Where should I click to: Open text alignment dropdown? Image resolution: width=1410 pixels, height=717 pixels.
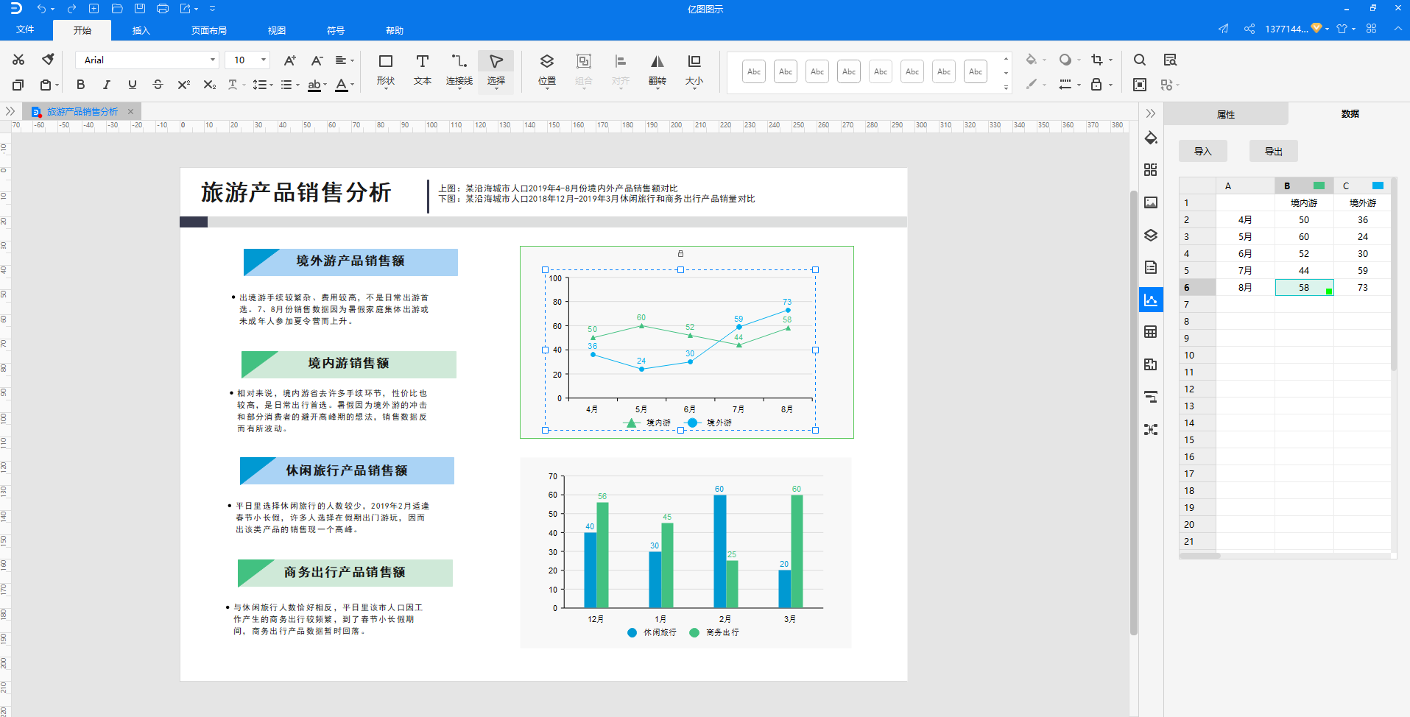coord(345,60)
